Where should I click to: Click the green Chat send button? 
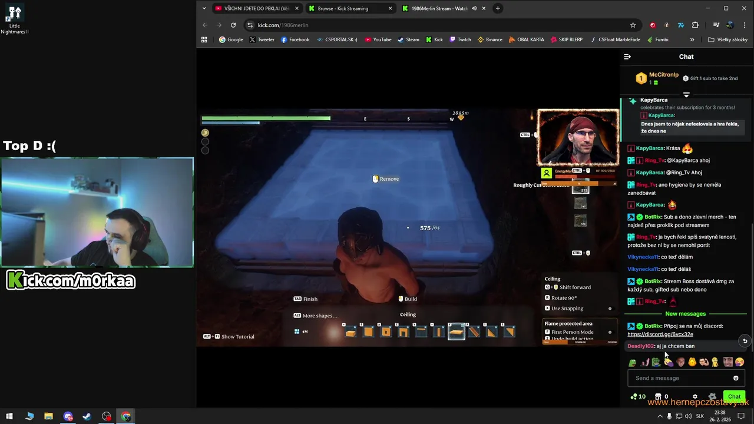pyautogui.click(x=734, y=397)
